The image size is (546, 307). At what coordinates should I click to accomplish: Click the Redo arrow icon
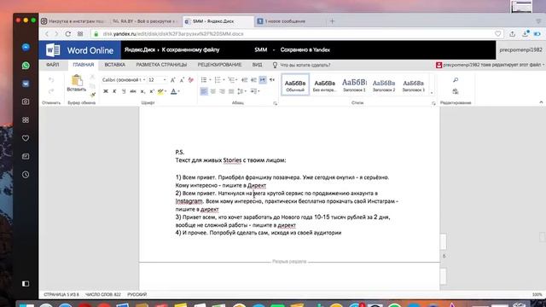click(x=51, y=91)
